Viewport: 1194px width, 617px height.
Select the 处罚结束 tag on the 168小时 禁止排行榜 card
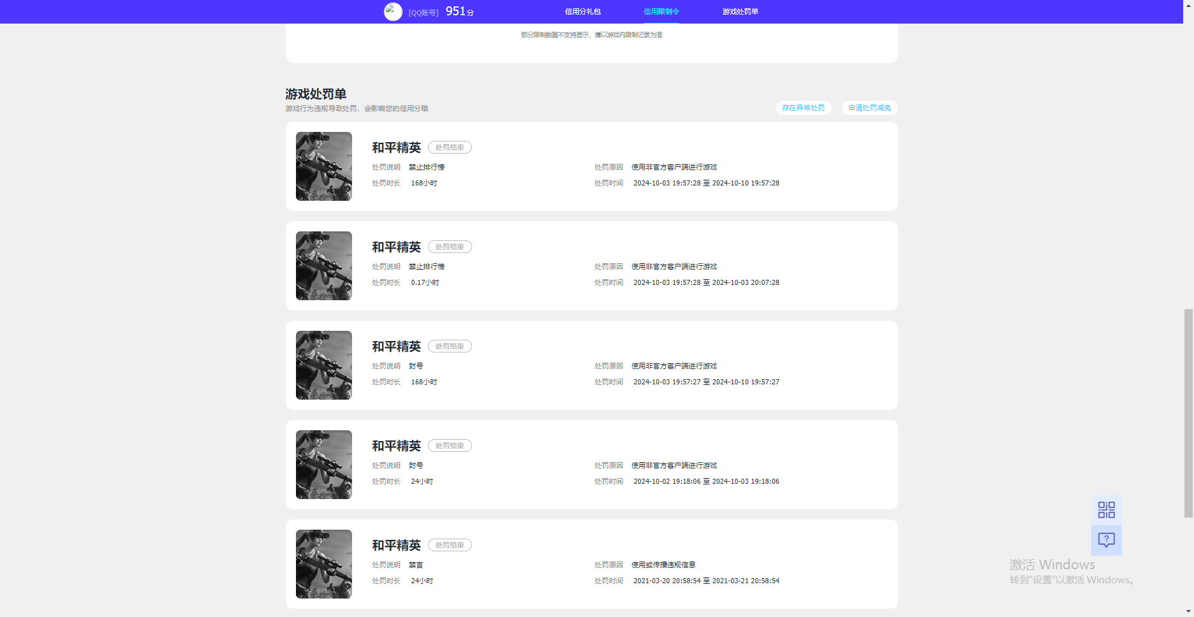450,147
